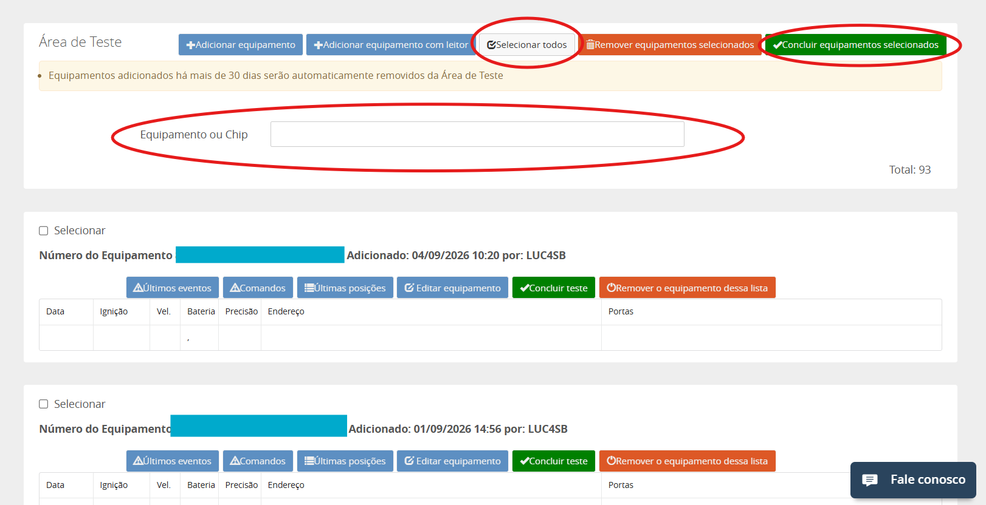The width and height of the screenshot is (986, 505).
Task: Click Remover o equipamento dessa lista, first equipment
Action: pyautogui.click(x=687, y=288)
